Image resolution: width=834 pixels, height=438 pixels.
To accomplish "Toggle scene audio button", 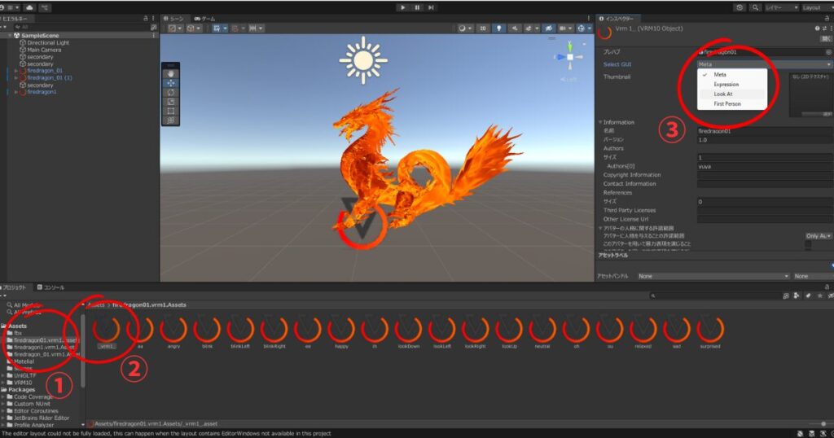I will [515, 28].
